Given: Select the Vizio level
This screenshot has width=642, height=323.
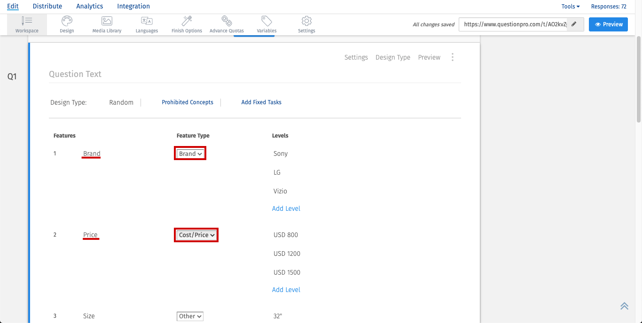Looking at the screenshot, I should 280,191.
